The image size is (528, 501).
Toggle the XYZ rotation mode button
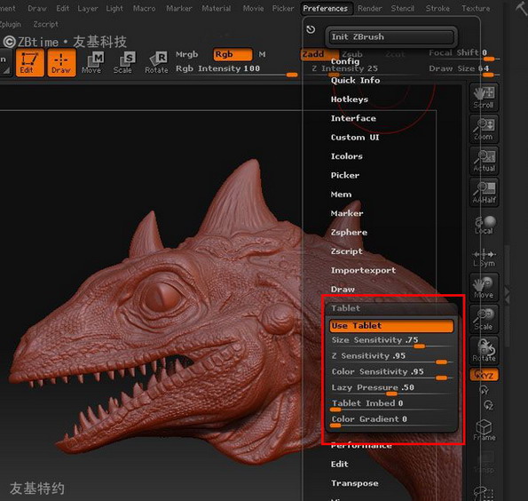[x=485, y=375]
